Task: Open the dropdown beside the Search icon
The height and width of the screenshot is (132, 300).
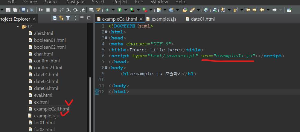Action: pyautogui.click(x=198, y=10)
